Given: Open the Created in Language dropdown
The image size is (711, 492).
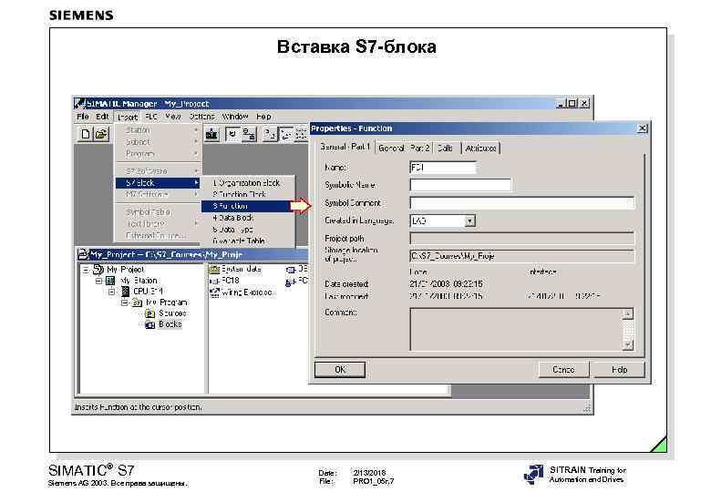Looking at the screenshot, I should 469,221.
